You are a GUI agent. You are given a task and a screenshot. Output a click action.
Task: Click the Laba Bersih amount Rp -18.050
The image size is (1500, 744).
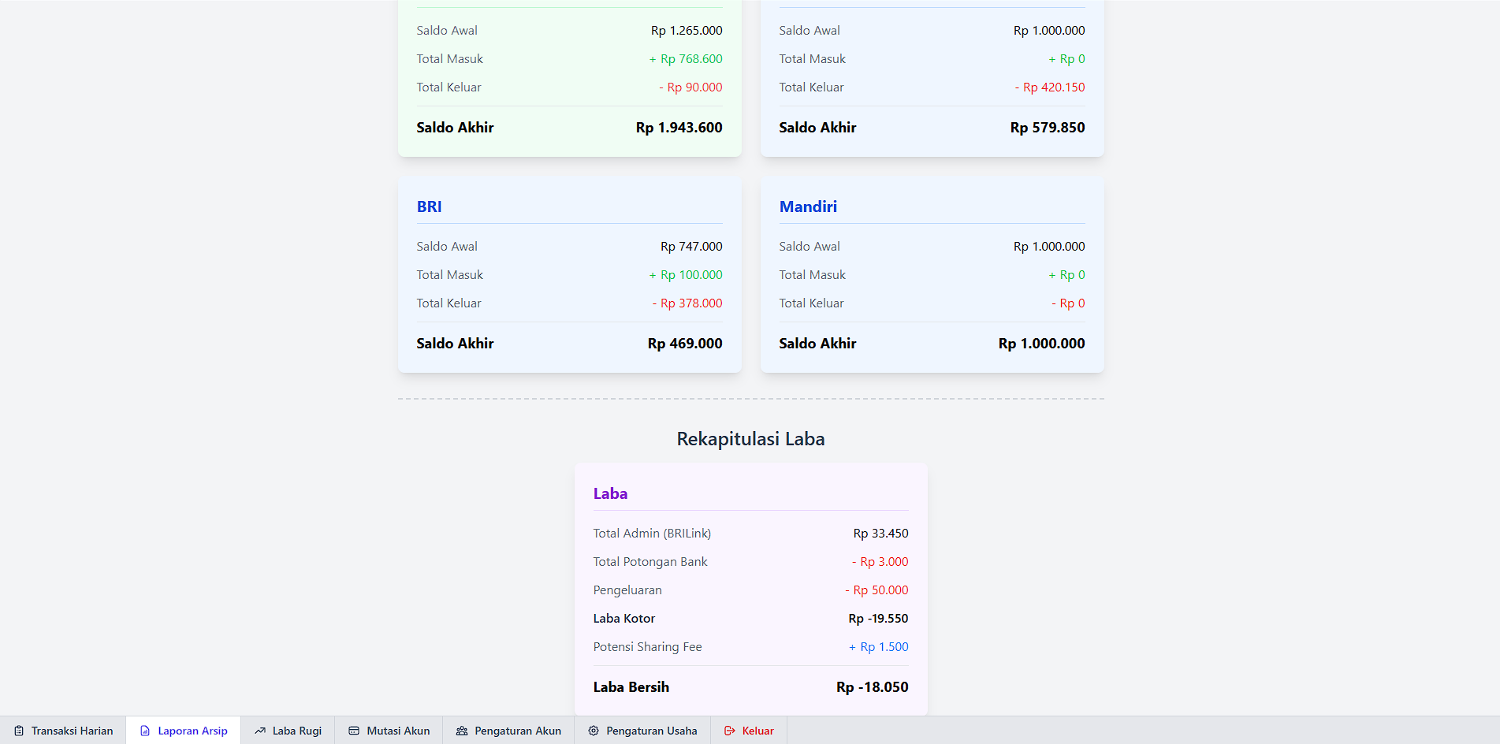click(872, 687)
